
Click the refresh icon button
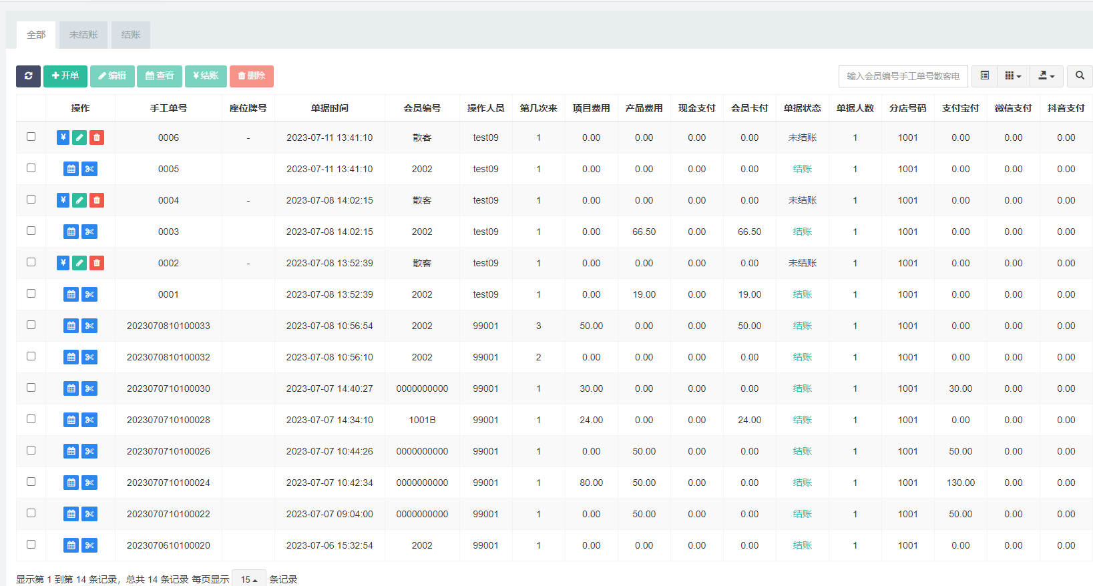point(28,76)
